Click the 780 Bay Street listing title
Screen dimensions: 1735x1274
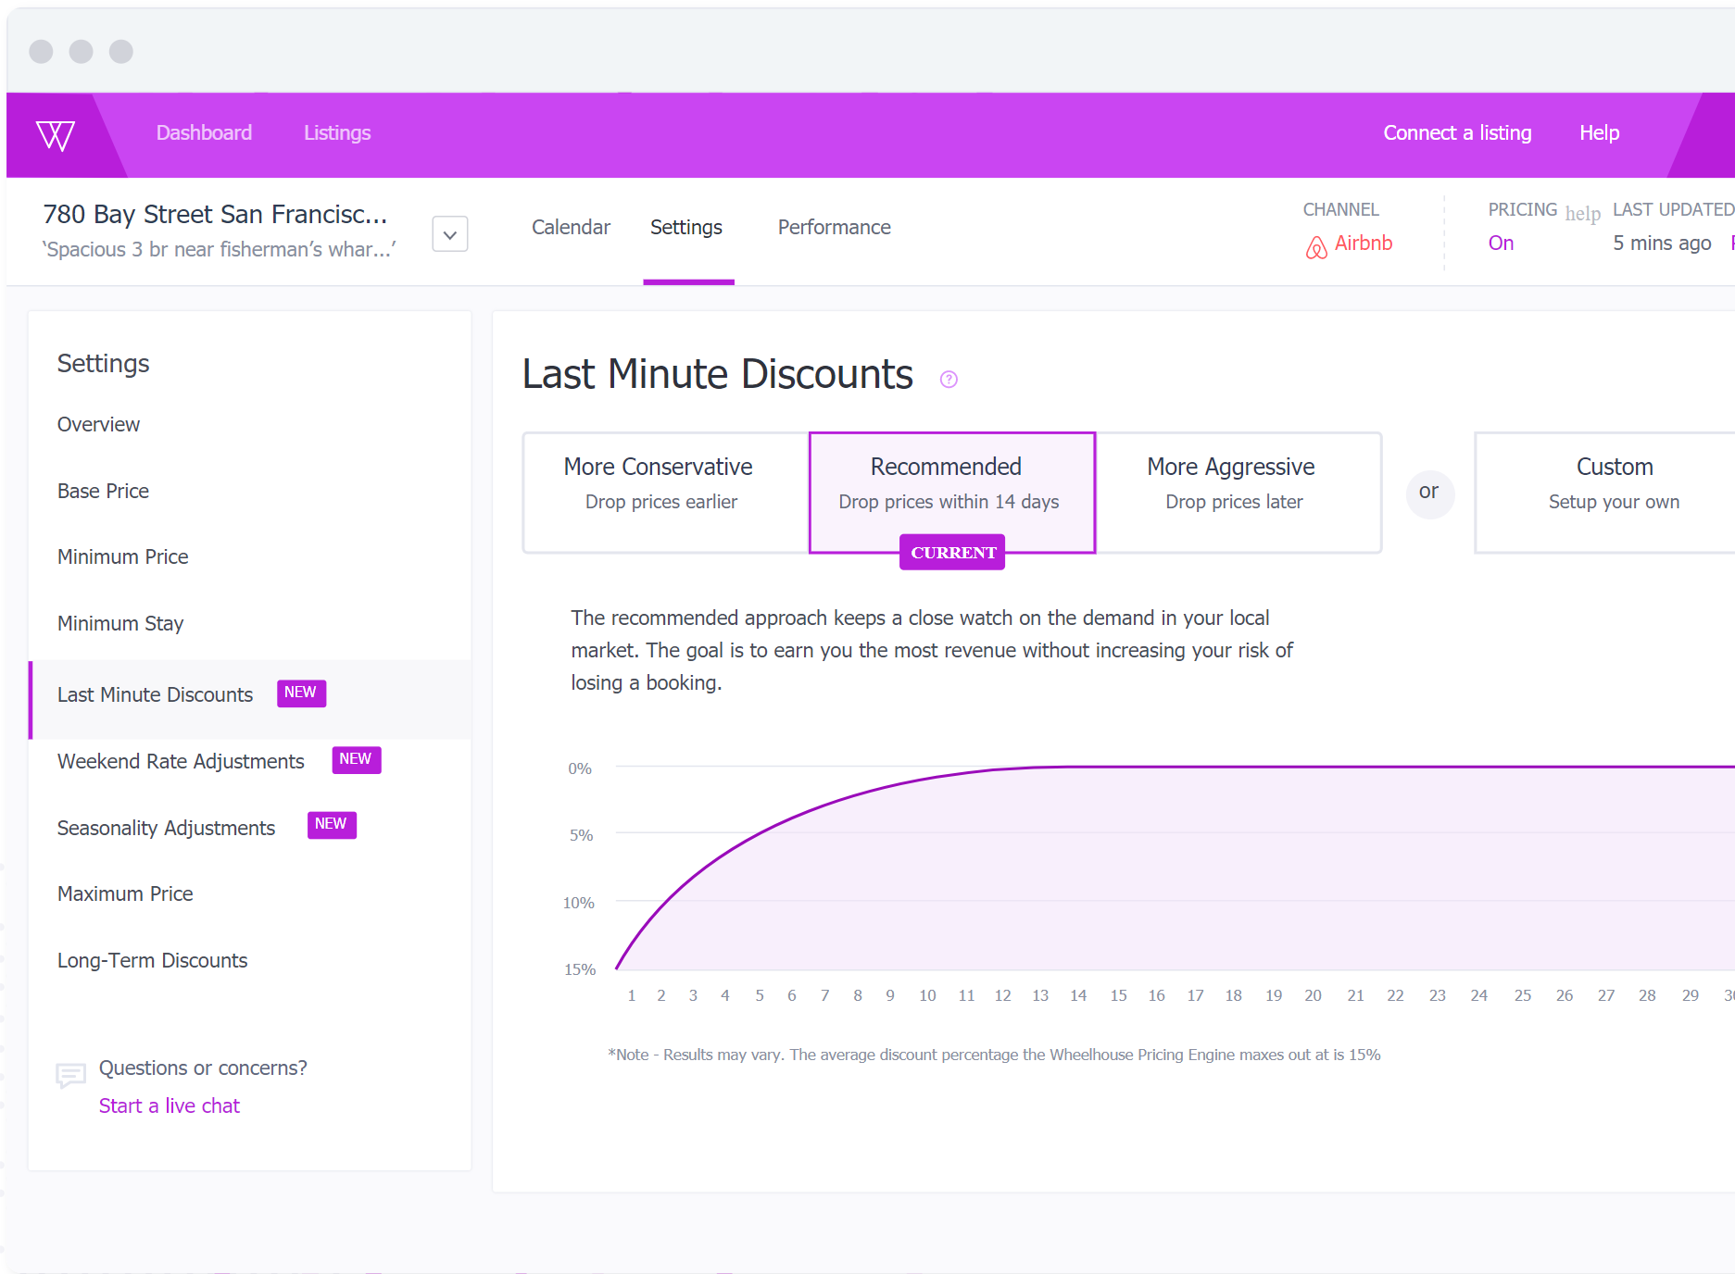215,214
